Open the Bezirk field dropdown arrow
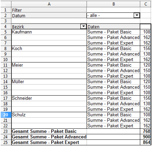 83,27
